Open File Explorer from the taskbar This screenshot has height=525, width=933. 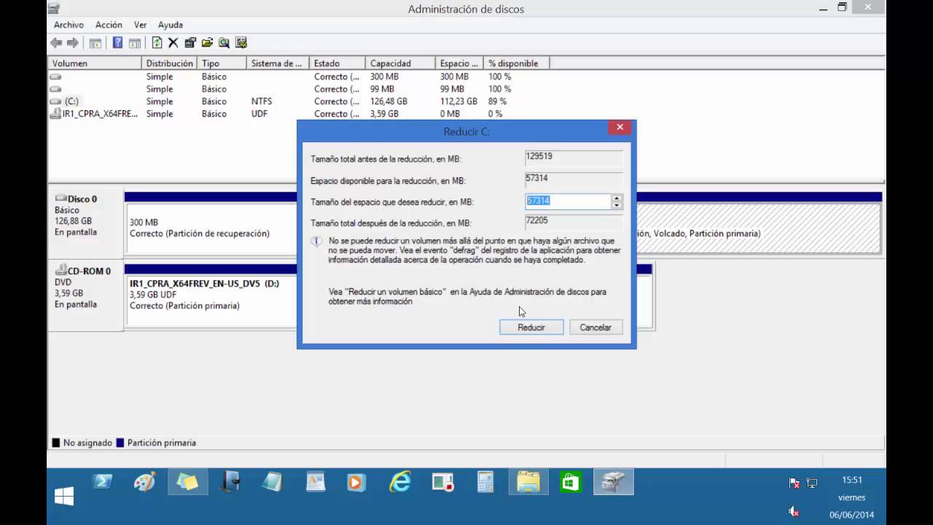pyautogui.click(x=528, y=482)
